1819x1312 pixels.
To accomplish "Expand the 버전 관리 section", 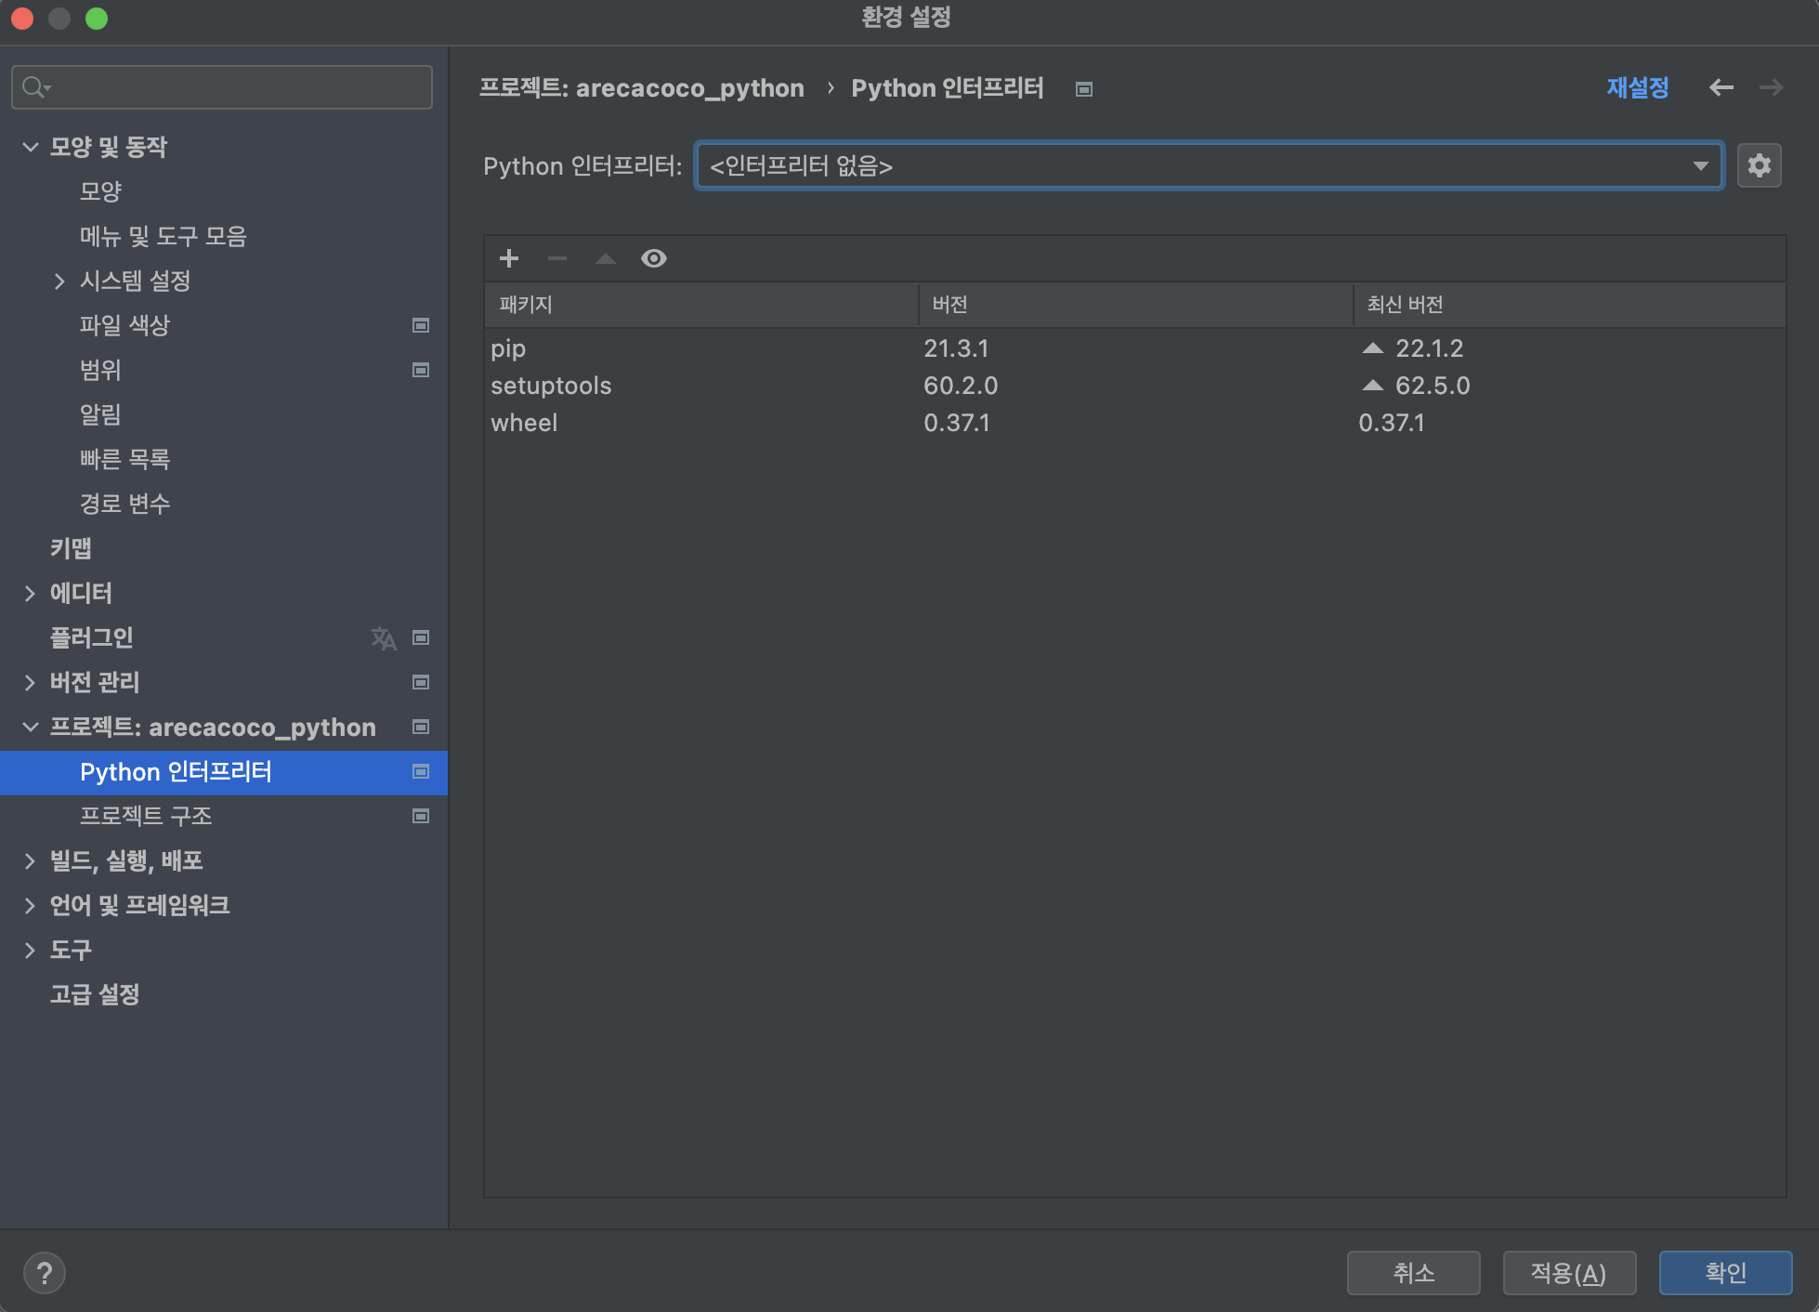I will click(x=30, y=682).
